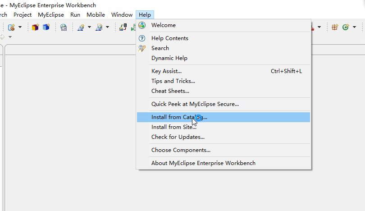Image resolution: width=365 pixels, height=211 pixels.
Task: Open the MyEclipse menu
Action: (51, 14)
